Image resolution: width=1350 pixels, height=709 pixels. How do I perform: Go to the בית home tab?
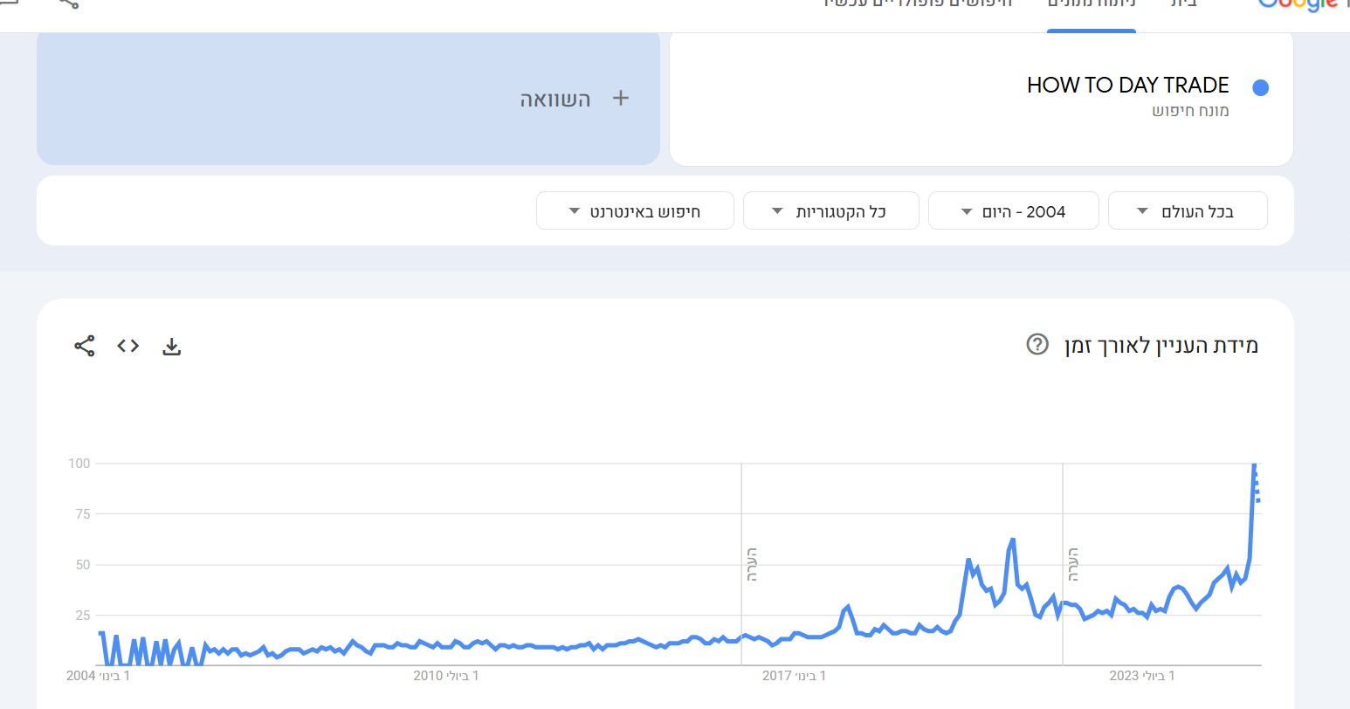click(1184, 4)
